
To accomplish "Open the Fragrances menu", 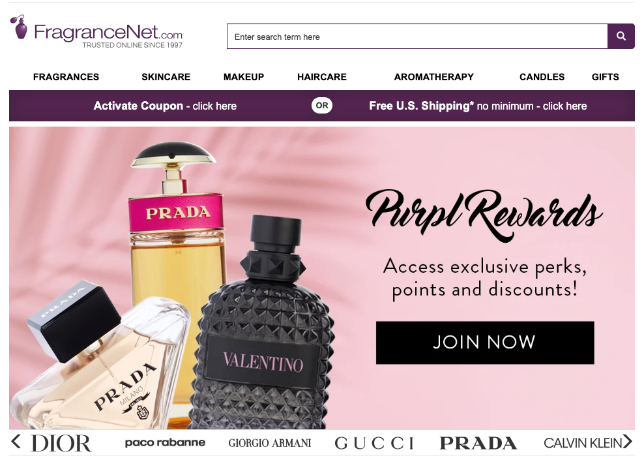I will point(66,77).
